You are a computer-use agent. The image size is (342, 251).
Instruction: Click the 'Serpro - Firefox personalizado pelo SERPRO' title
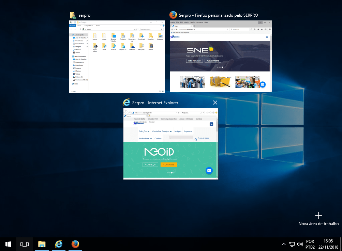pyautogui.click(x=219, y=15)
